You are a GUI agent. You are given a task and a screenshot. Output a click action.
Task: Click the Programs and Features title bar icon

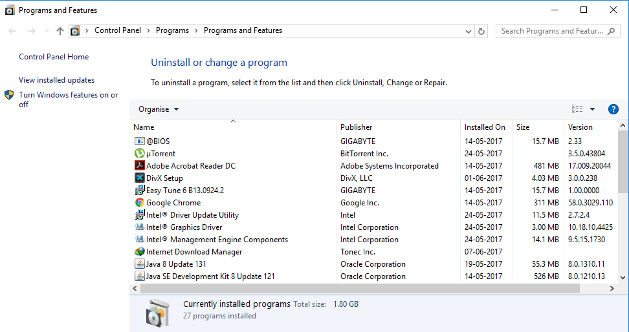tap(10, 10)
